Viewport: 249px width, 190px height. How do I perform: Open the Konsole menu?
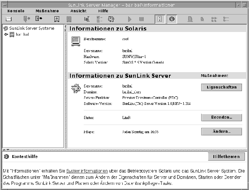point(16,11)
